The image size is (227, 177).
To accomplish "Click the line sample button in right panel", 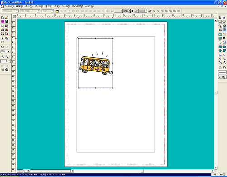I will click(222, 72).
